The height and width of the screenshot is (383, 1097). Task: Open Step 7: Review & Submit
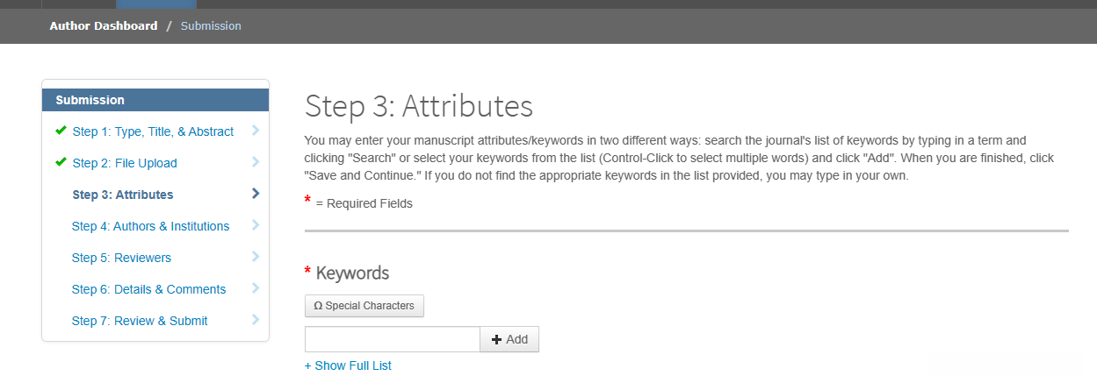tap(140, 321)
